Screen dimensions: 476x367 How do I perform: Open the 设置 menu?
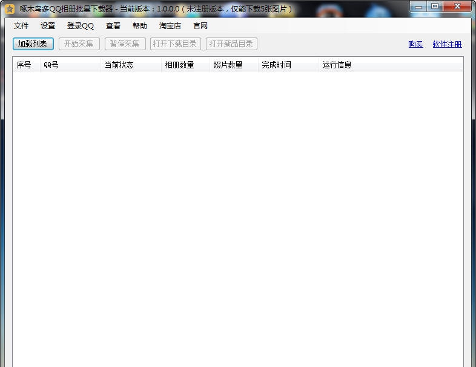[48, 26]
